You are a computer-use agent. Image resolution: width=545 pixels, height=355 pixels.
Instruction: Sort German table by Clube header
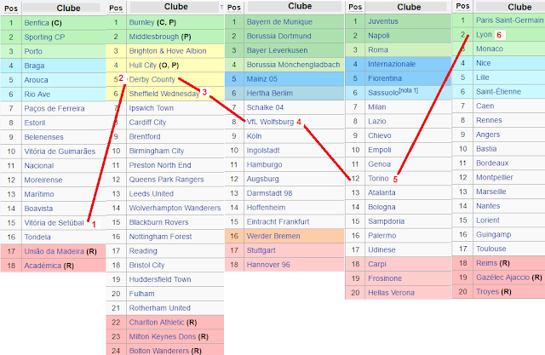[300, 6]
